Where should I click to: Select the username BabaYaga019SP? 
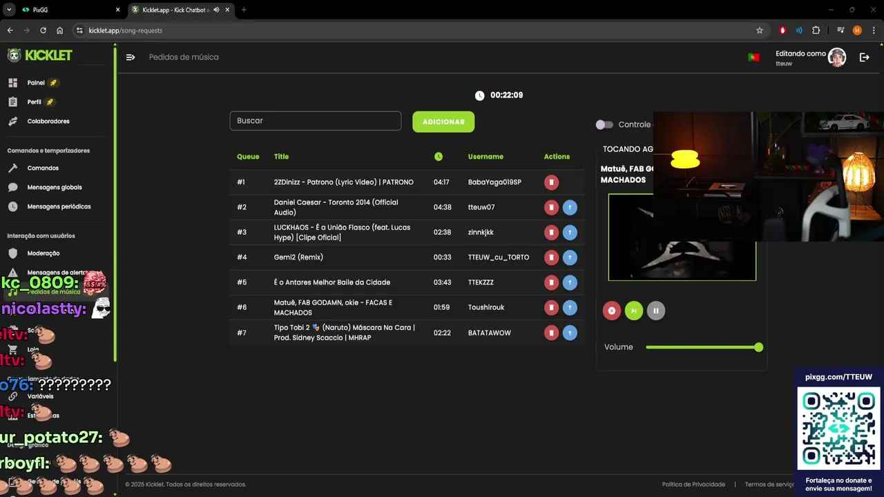[494, 182]
